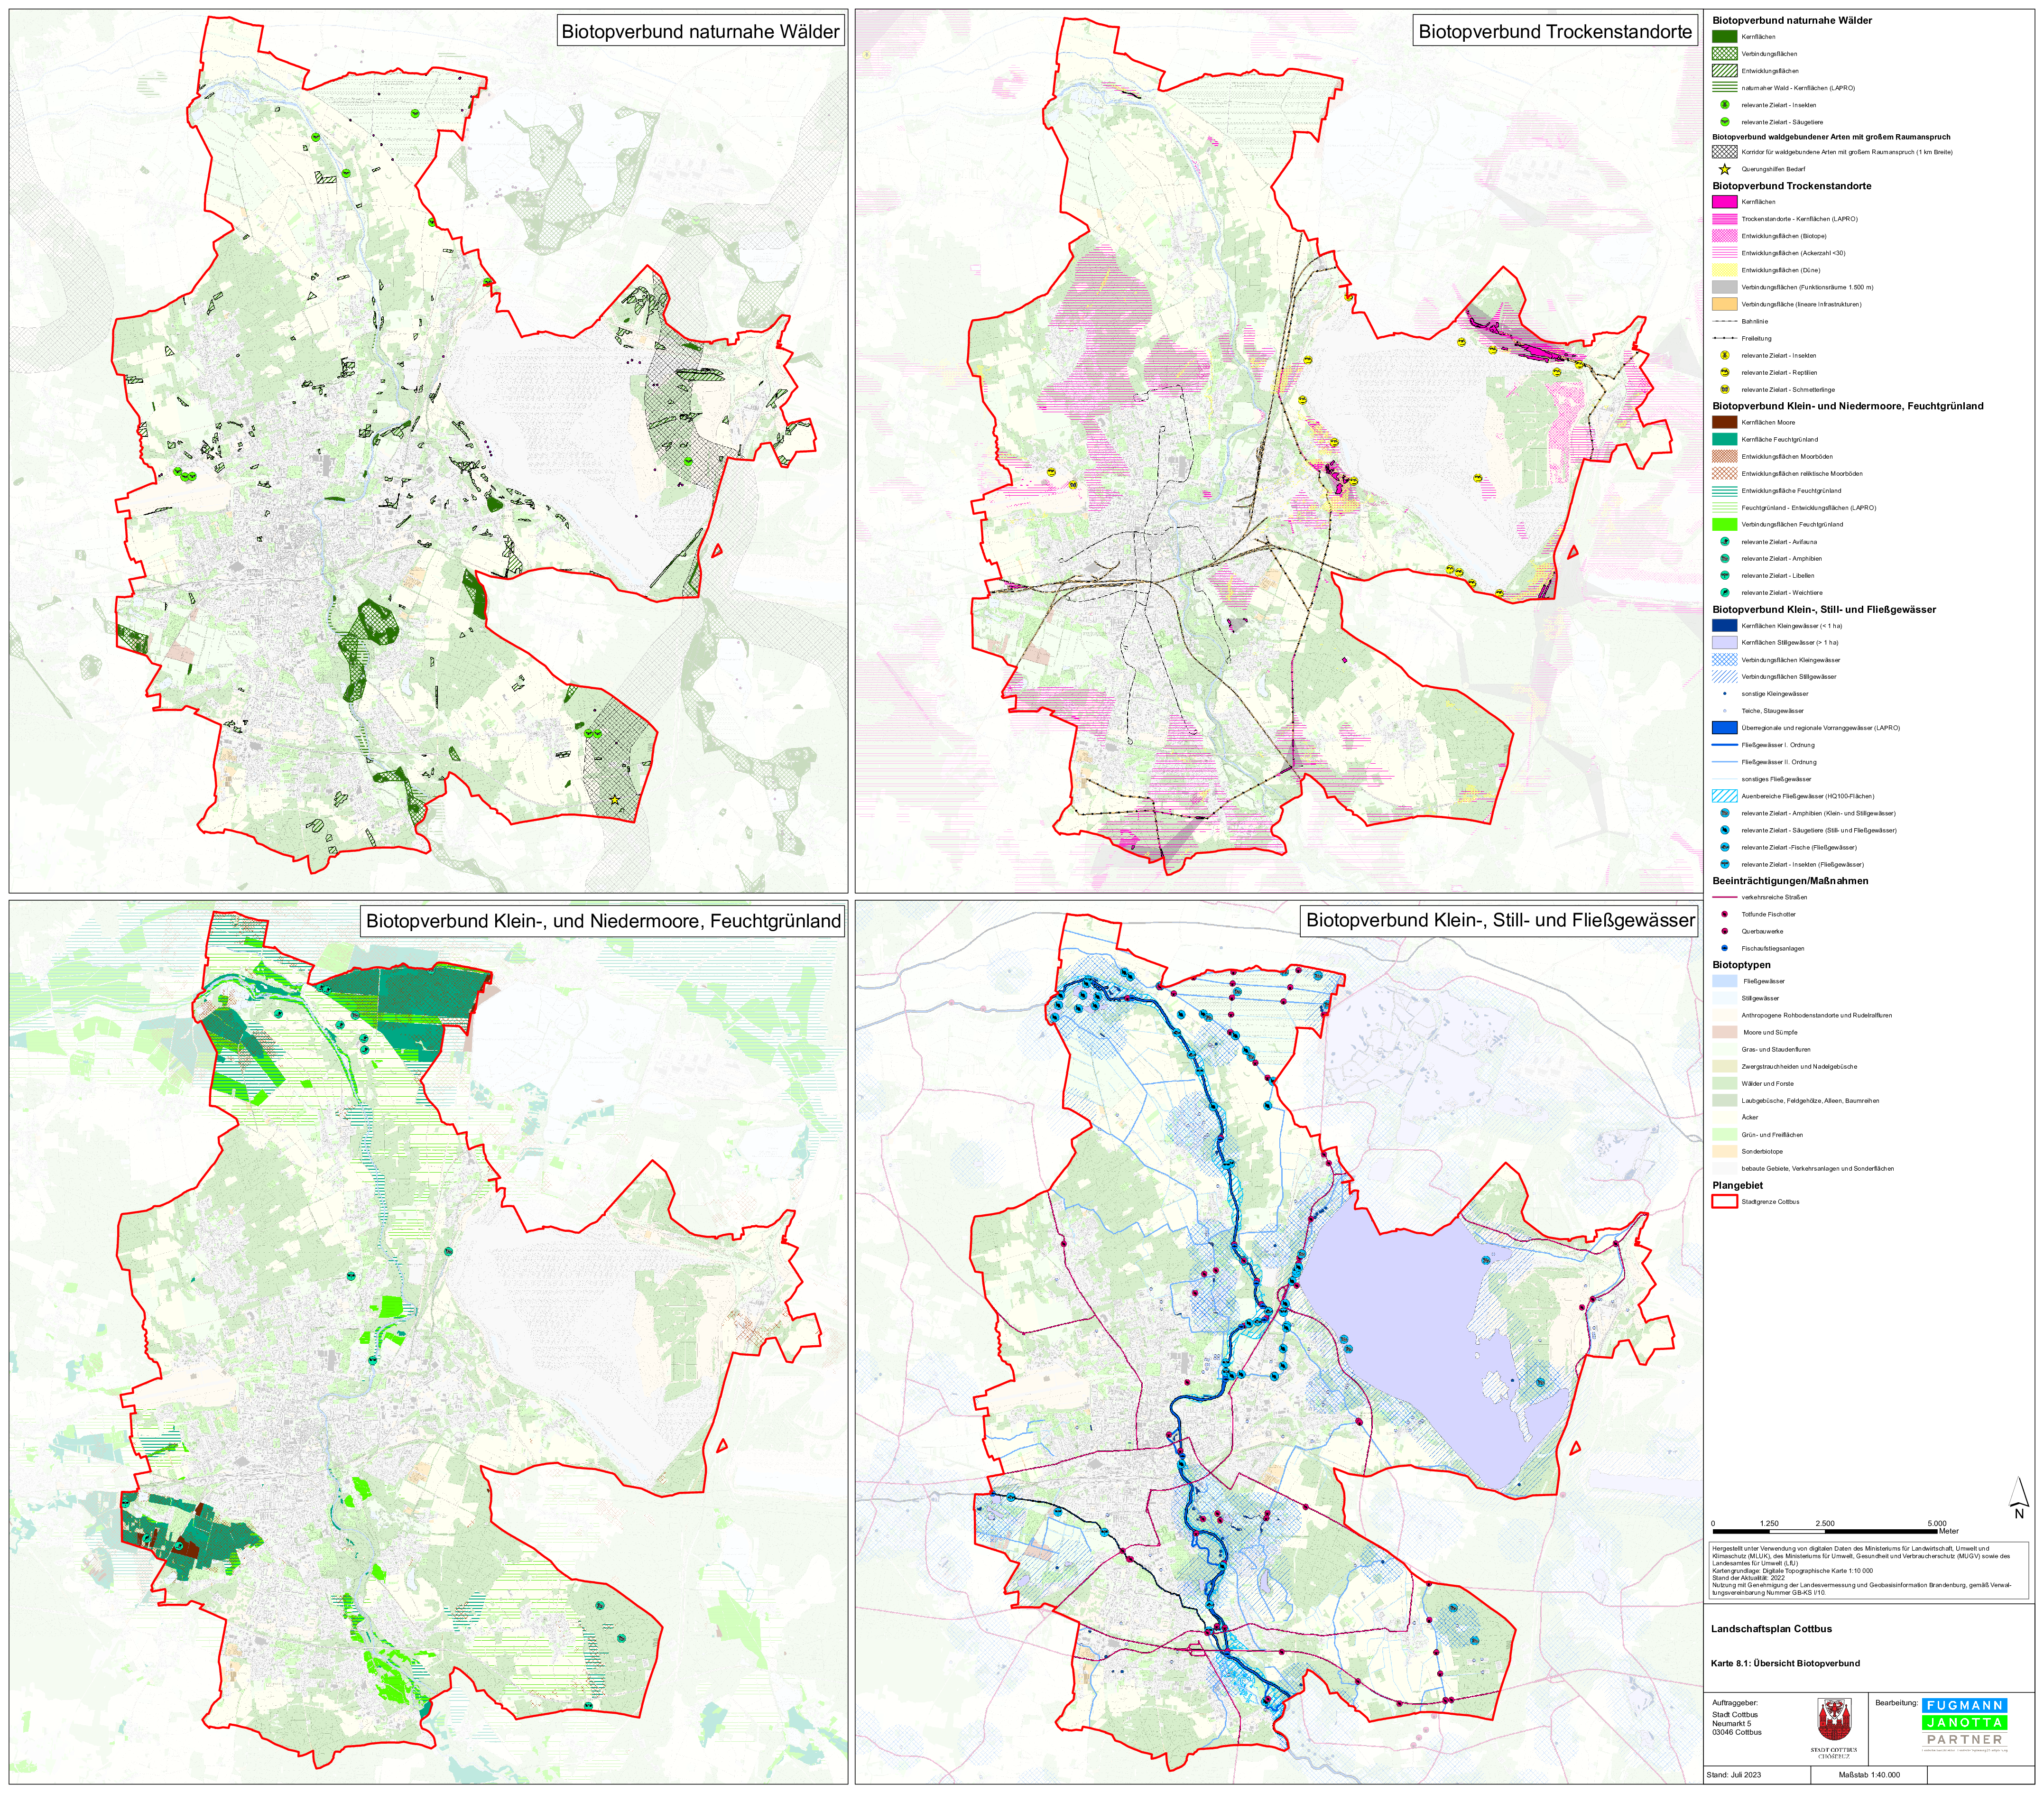Screen dimensions: 2044x1793
Task: Click the yellow star Querungshilfen Bedarf symbol
Action: 1725,169
